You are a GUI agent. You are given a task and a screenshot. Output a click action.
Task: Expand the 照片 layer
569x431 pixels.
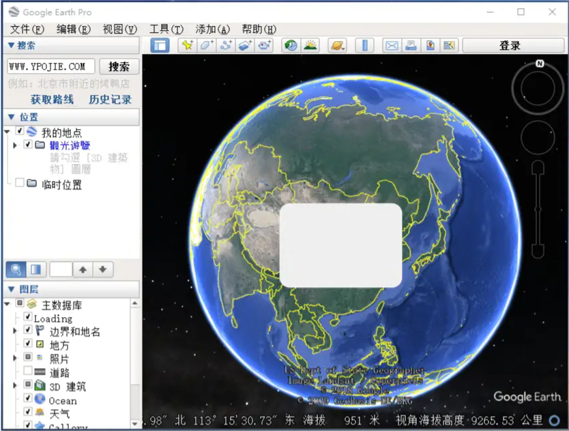(x=15, y=358)
